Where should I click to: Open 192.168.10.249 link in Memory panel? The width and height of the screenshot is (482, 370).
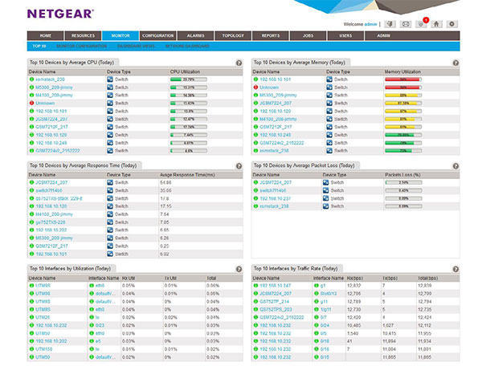pyautogui.click(x=275, y=135)
